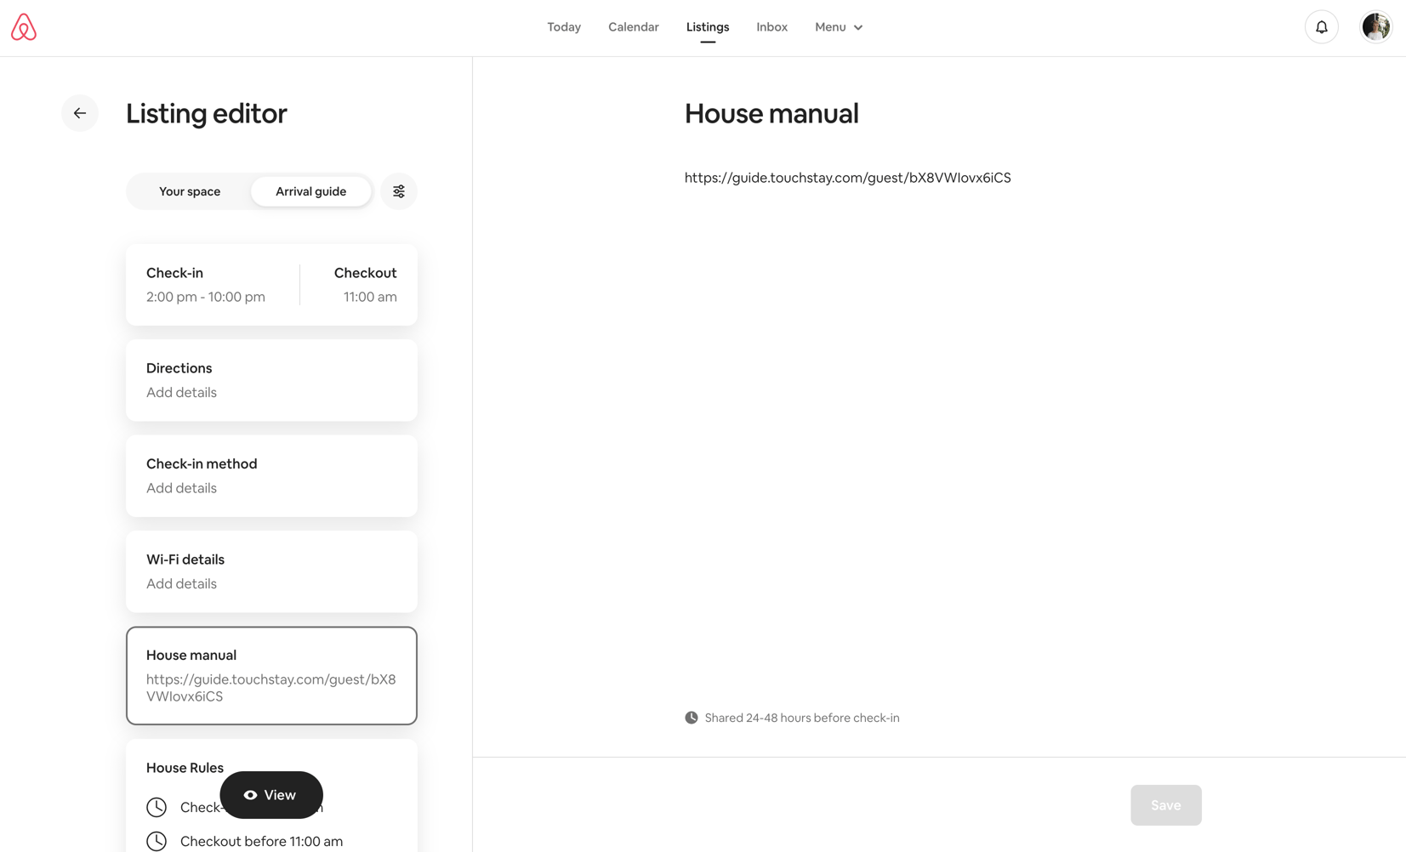Click the eye icon on the View button
This screenshot has height=852, width=1406.
point(249,794)
